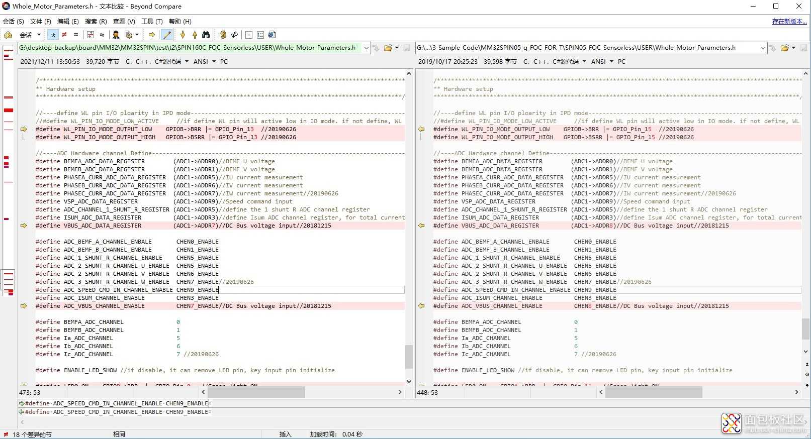Click the list view toolbar icon
811x439 pixels.
pyautogui.click(x=260, y=35)
